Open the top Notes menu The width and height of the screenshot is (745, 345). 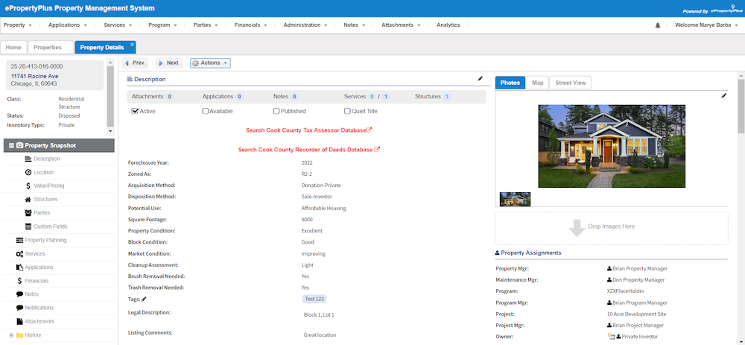pos(354,25)
